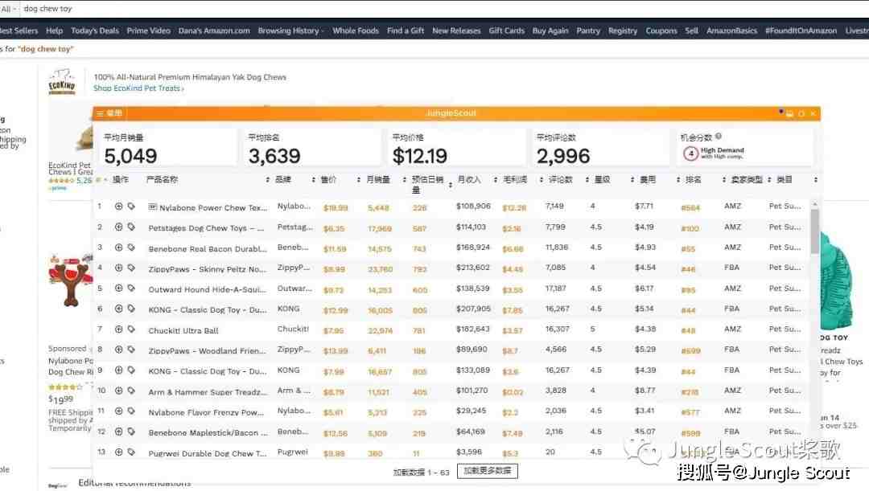Screen dimensions: 869x491
Task: Click tag icon on Nylabone Flavor Frenzy row
Action: pyautogui.click(x=131, y=411)
